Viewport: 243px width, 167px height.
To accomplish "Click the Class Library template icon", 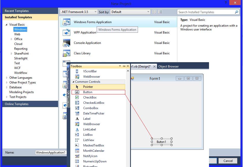I will [66, 53].
